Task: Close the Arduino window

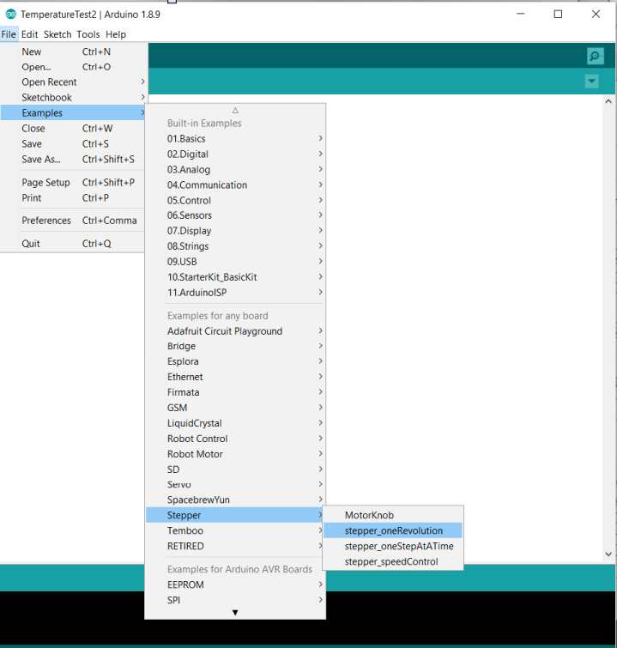Action: coord(596,14)
